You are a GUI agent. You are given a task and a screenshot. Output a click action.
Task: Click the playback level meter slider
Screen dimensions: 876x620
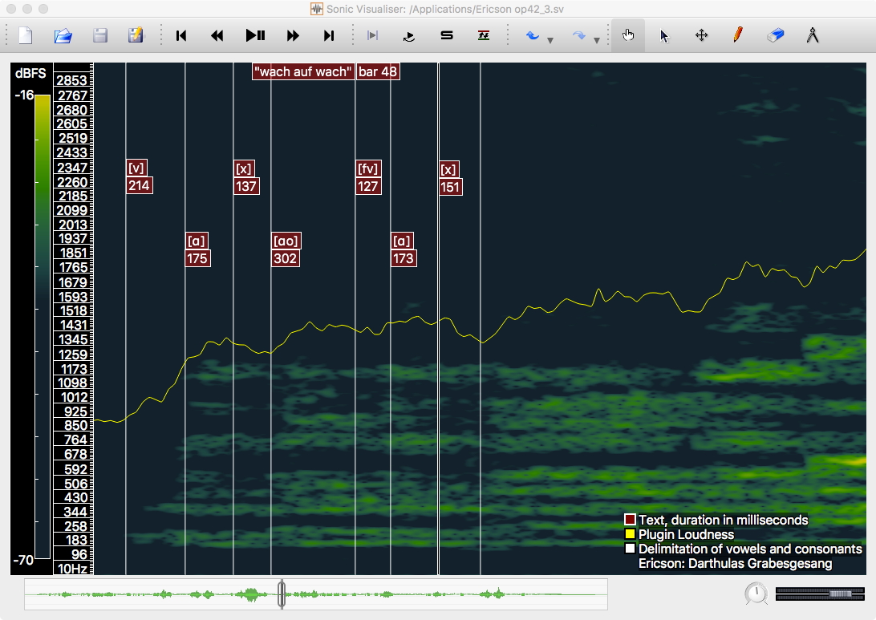[x=820, y=594]
